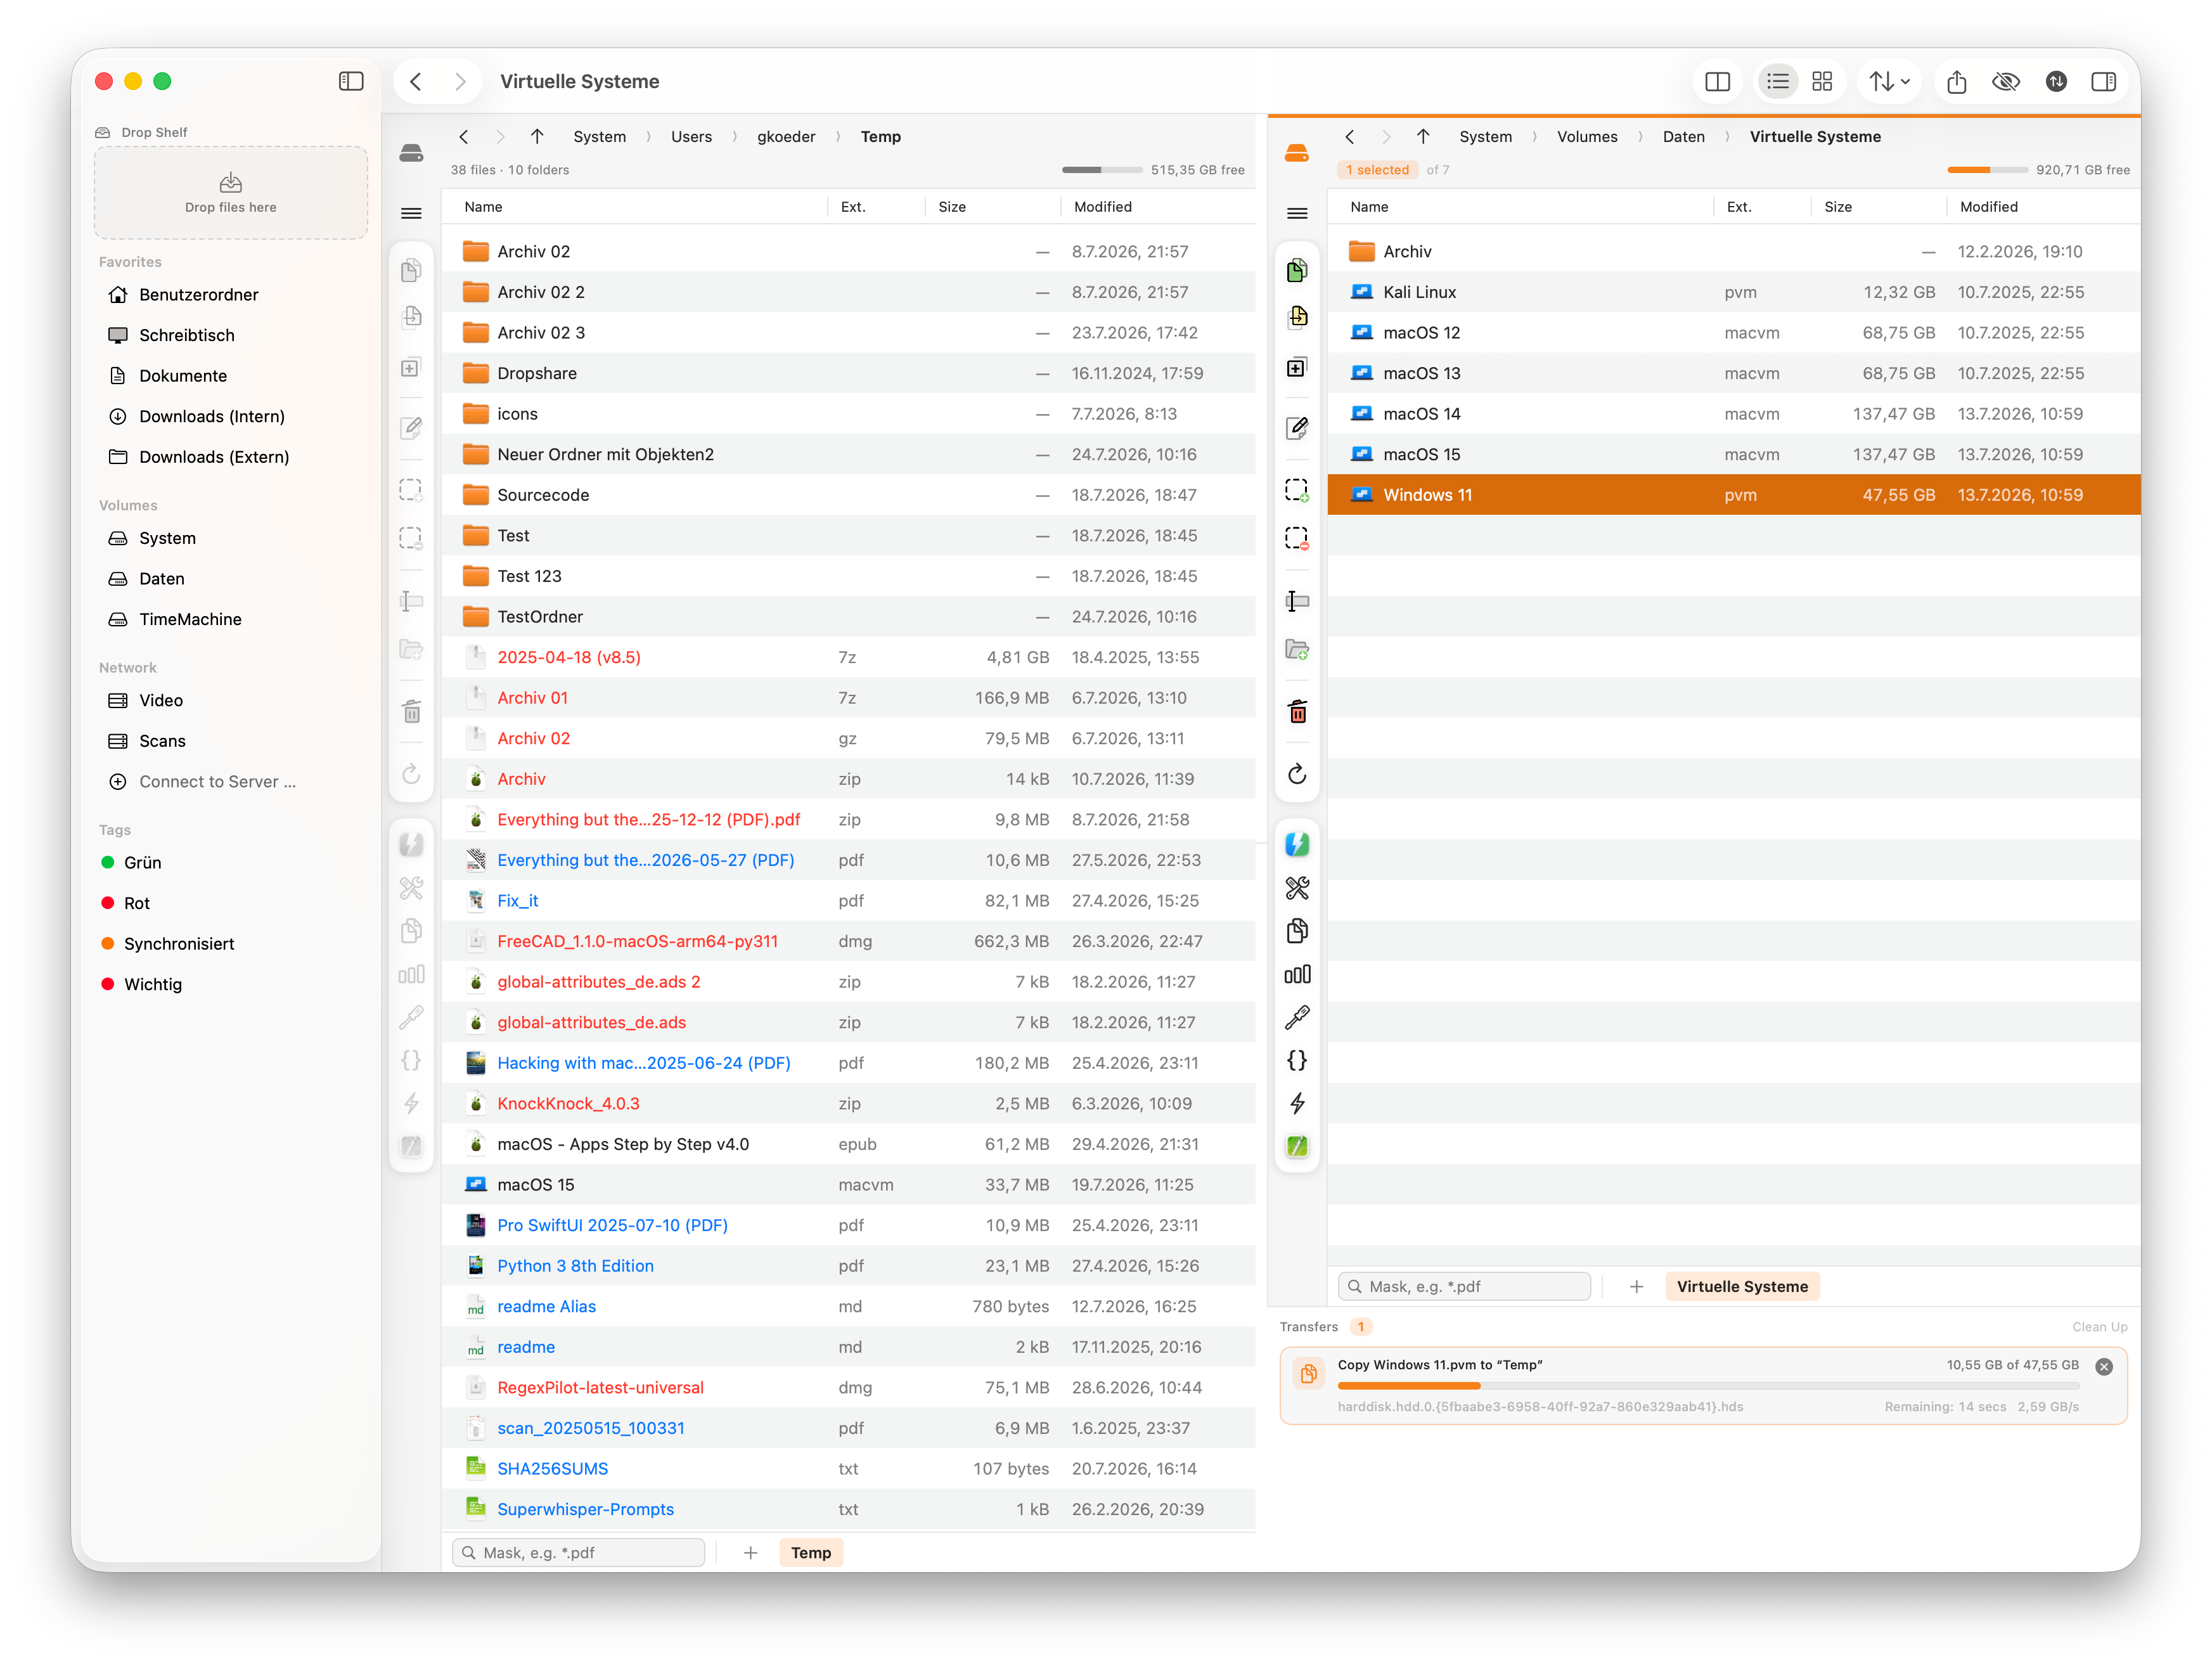Screen dimensions: 2212x1666
Task: Add a new tab in the left pane
Action: [750, 1553]
